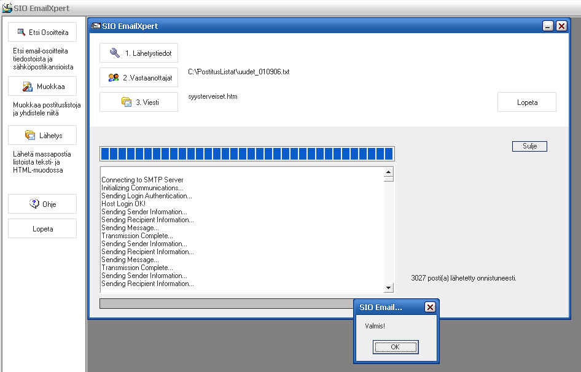The image size is (581, 372).
Task: Click Lopeta in the left sidebar
Action: pyautogui.click(x=42, y=228)
